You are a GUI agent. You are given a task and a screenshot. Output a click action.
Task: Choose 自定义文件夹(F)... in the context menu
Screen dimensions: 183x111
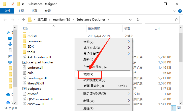coord(104,67)
